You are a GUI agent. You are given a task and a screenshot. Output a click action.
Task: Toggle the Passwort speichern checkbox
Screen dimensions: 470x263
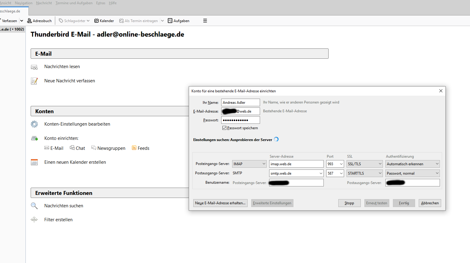pos(225,128)
